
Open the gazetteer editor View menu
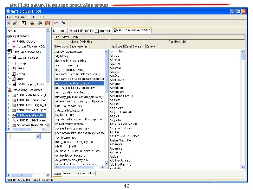(x=65, y=37)
